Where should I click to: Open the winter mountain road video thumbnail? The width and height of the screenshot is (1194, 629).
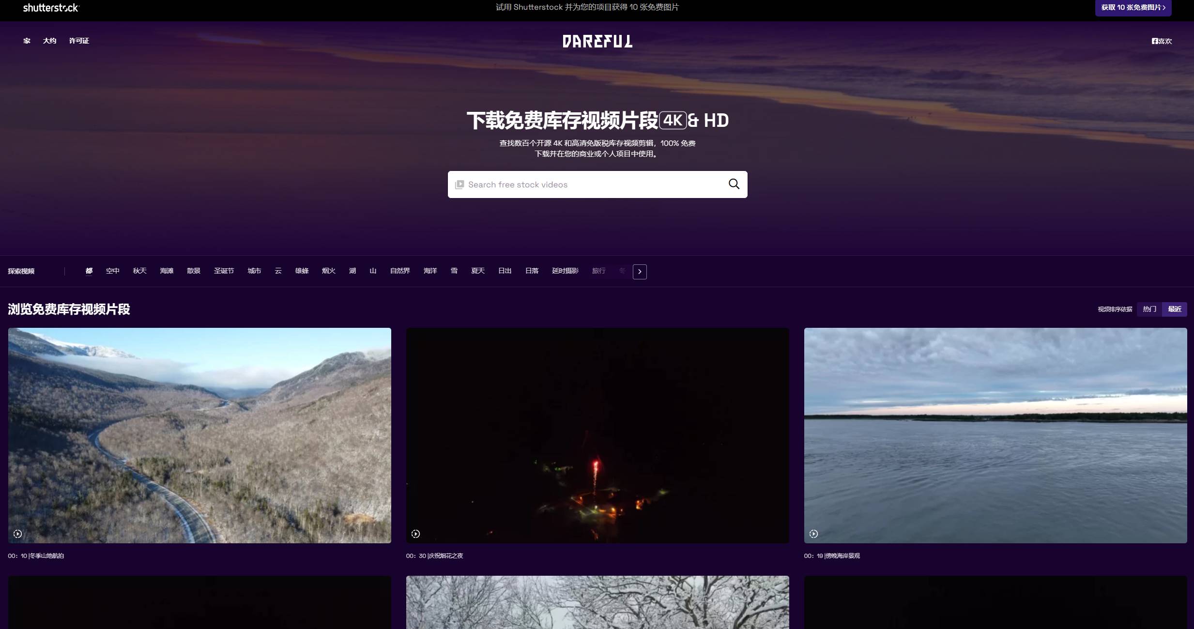point(199,435)
